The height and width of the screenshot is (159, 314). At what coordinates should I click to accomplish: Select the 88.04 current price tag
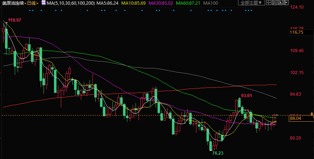click(297, 118)
